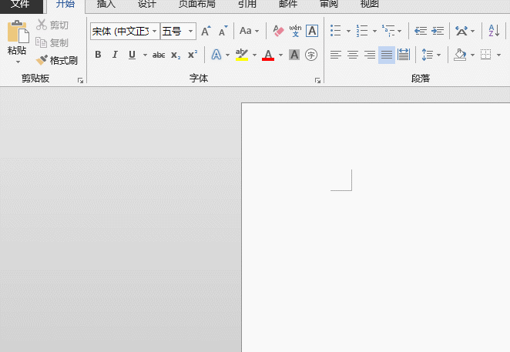Click the Sort A-Z icon
Screen dimensions: 510x352
494,31
